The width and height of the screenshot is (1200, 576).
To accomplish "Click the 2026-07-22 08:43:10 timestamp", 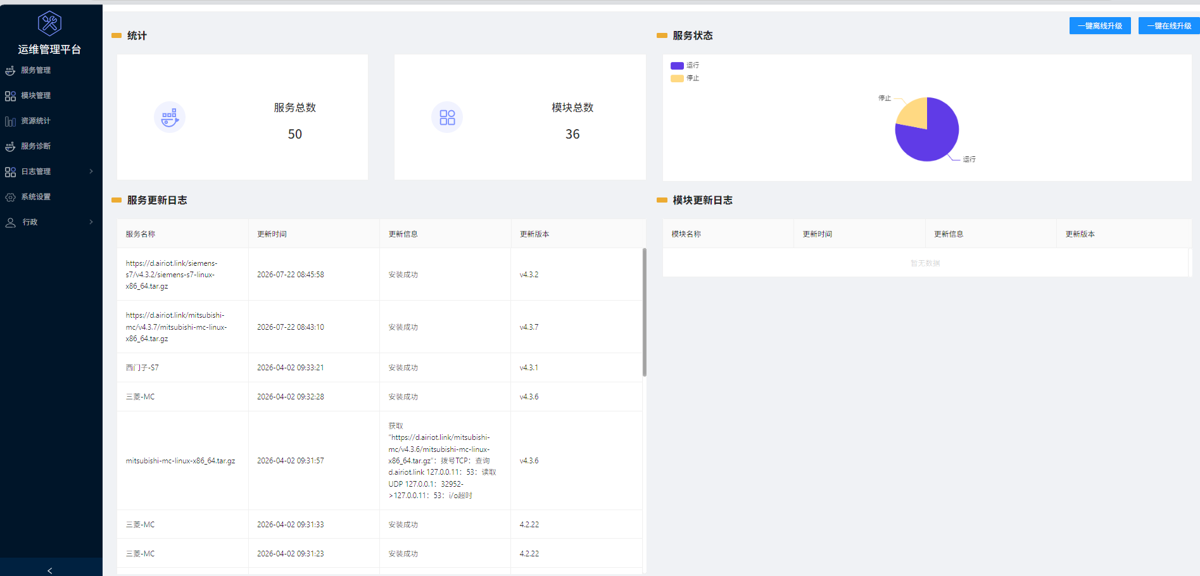I will click(x=291, y=327).
